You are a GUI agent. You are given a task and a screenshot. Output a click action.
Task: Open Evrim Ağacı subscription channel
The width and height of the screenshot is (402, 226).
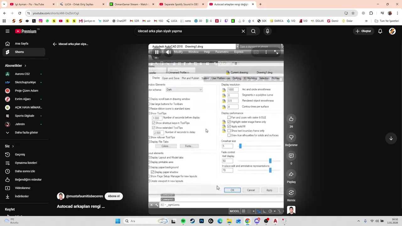(24, 99)
